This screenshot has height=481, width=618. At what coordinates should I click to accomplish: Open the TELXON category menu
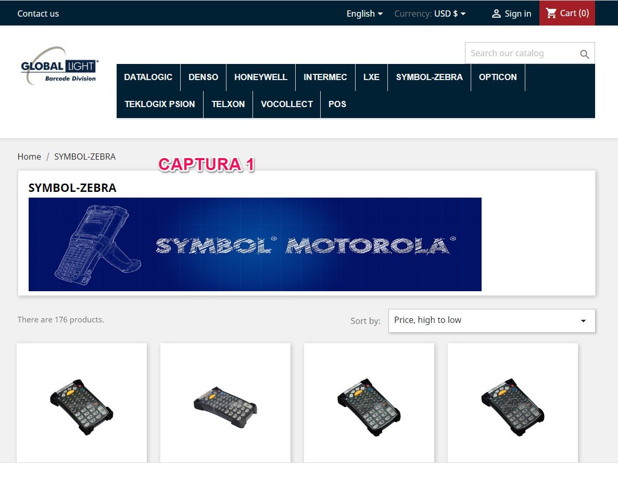[x=228, y=105]
